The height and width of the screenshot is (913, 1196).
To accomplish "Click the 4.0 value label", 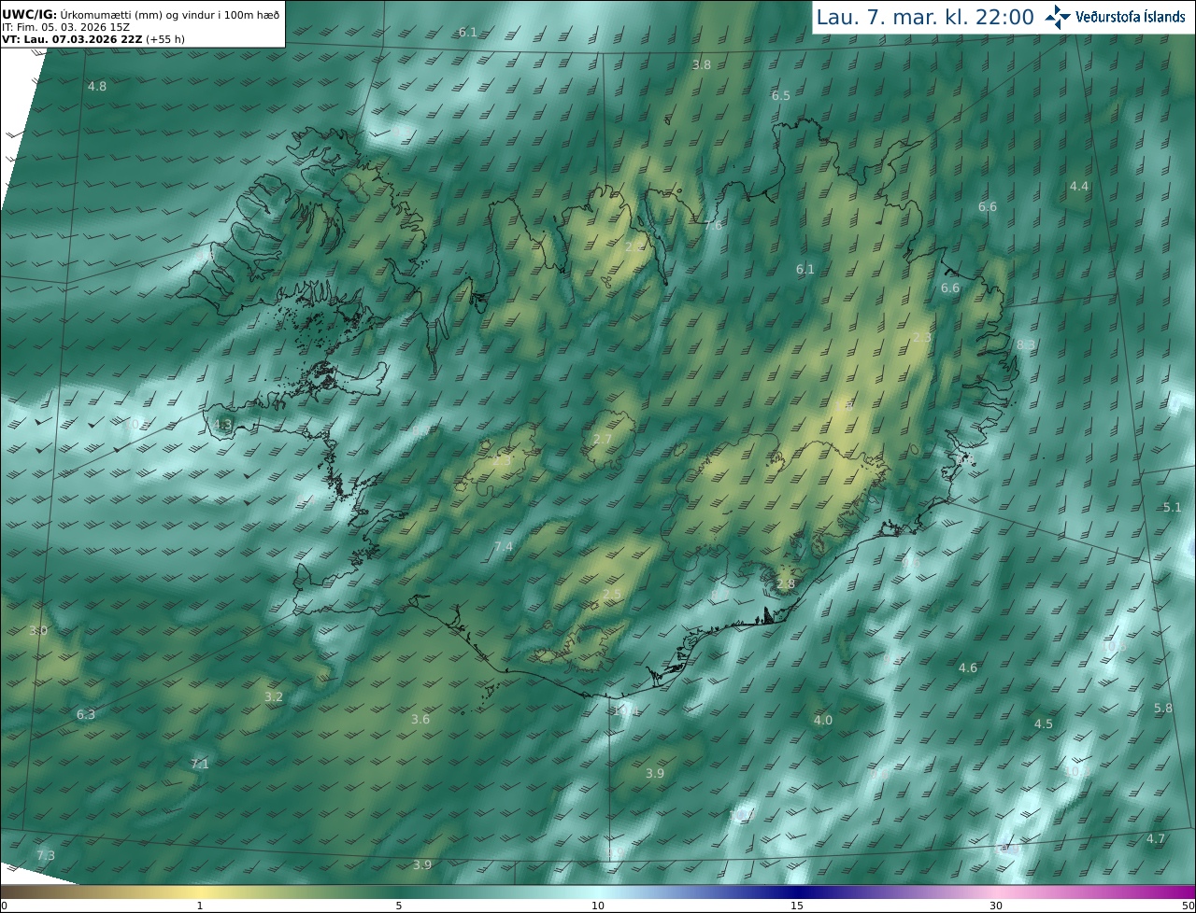I will [x=823, y=720].
